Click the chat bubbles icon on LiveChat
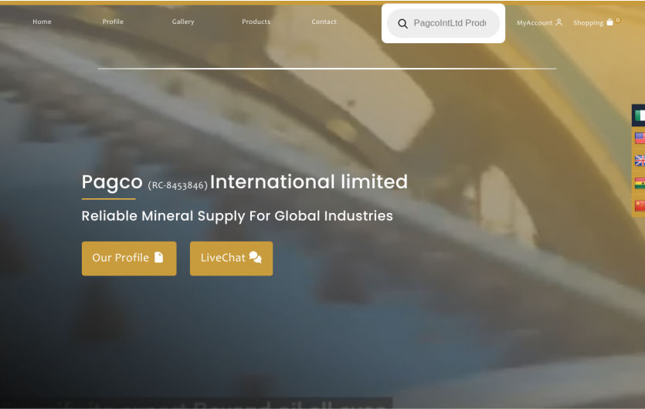The width and height of the screenshot is (645, 409). point(256,257)
